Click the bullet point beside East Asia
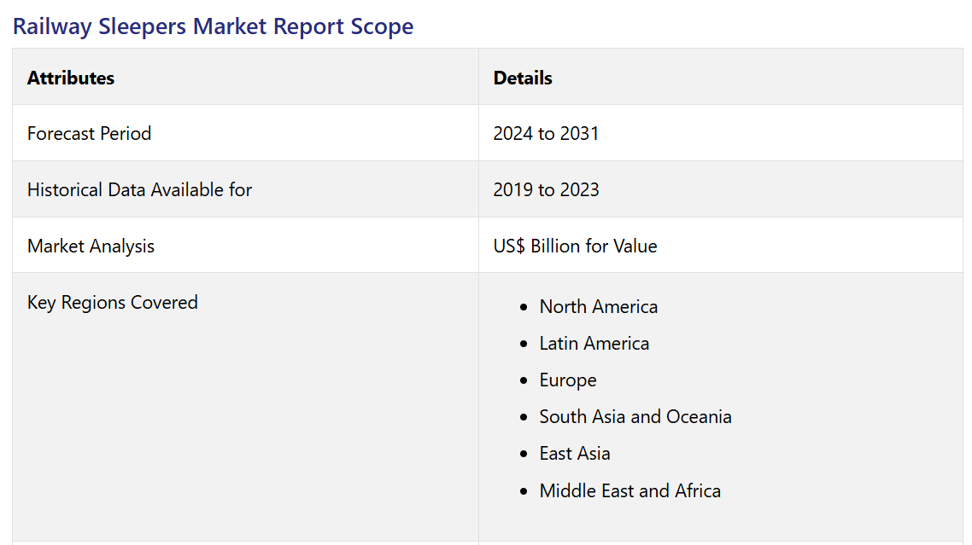This screenshot has height=545, width=972. click(524, 454)
